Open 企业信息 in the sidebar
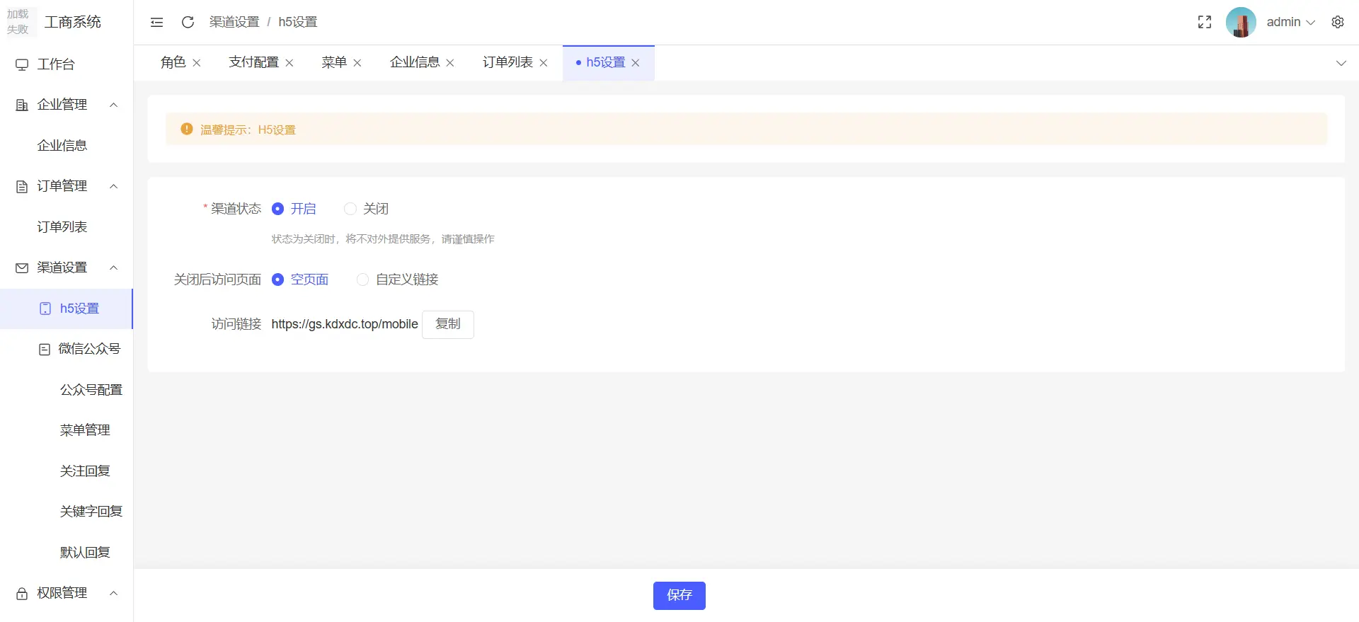1359x622 pixels. click(x=67, y=146)
